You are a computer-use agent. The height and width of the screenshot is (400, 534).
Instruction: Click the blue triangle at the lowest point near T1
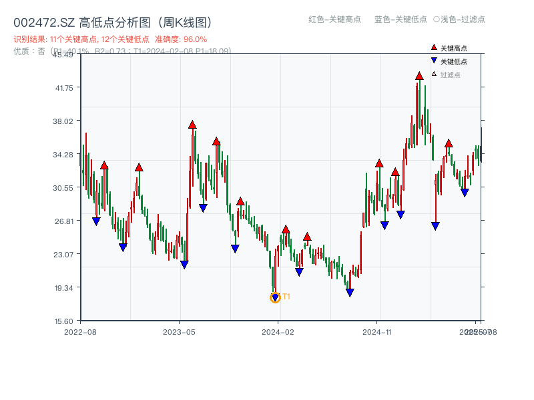pos(275,295)
